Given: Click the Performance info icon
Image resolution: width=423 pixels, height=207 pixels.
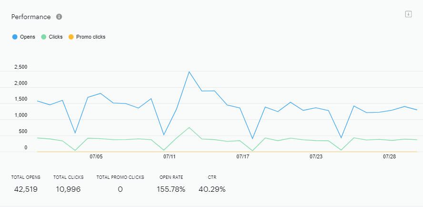Looking at the screenshot, I should click(x=59, y=17).
